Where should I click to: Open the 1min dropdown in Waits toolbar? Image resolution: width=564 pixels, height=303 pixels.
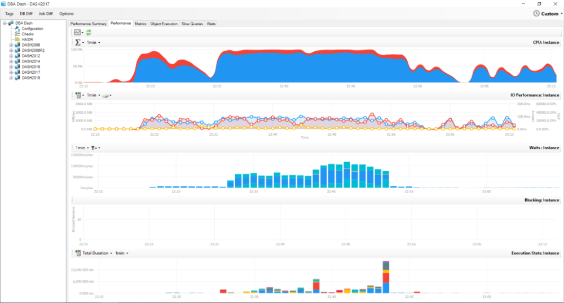(x=81, y=148)
